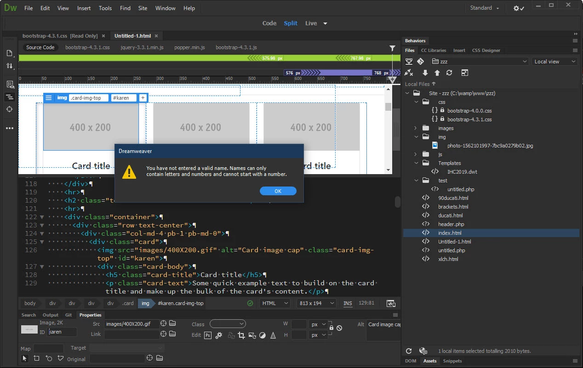Screen dimensions: 583x368
Task: Open the Standard workspace dropdown
Action: pyautogui.click(x=485, y=8)
